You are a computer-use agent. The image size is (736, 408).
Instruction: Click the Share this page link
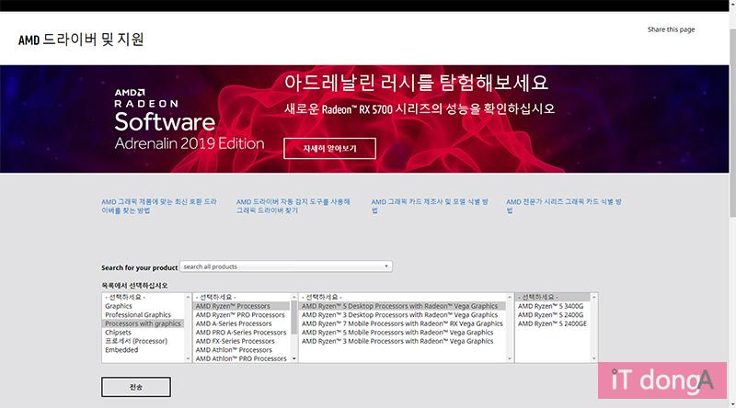[671, 29]
